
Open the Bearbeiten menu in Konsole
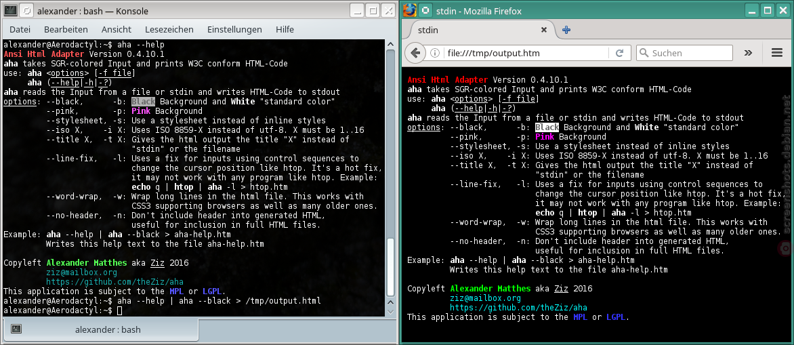tap(66, 29)
